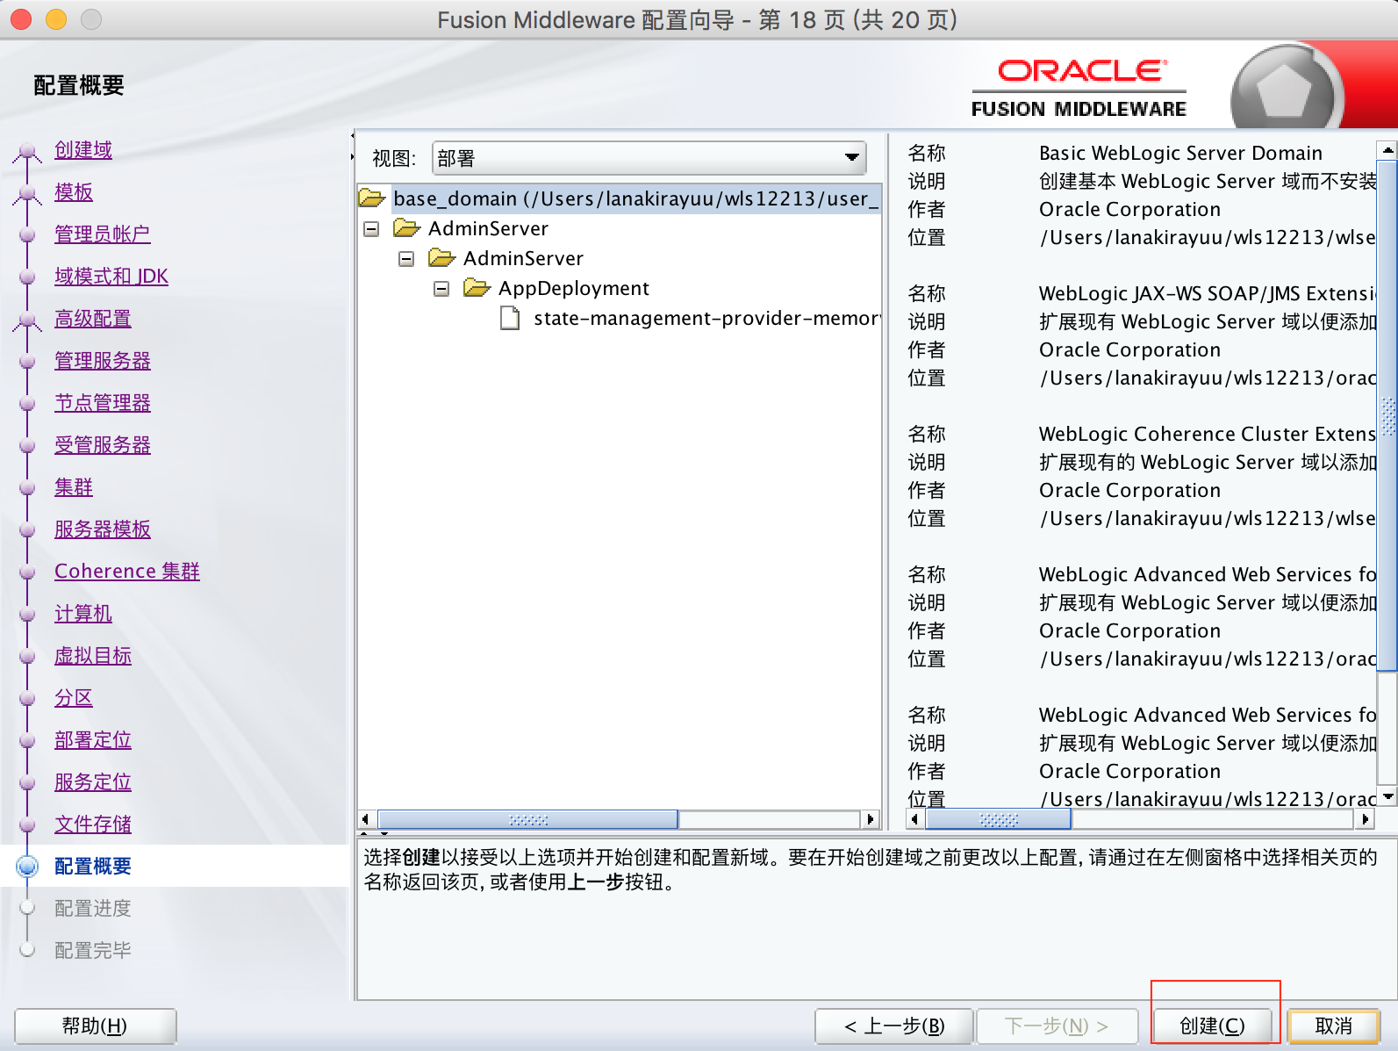Click the active step bullet for 配置概要
The width and height of the screenshot is (1398, 1051).
pos(27,867)
